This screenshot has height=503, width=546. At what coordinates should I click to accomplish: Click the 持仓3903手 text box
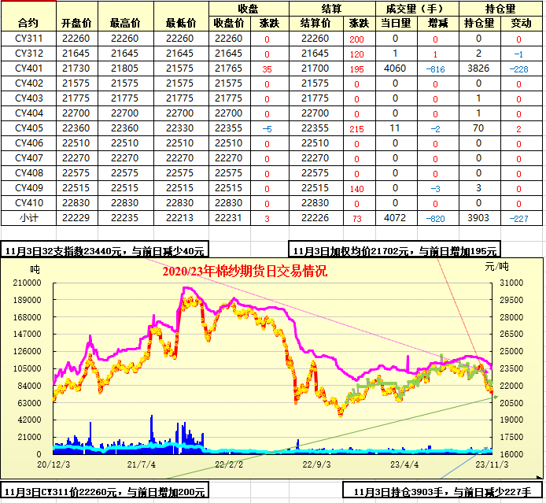(443, 492)
